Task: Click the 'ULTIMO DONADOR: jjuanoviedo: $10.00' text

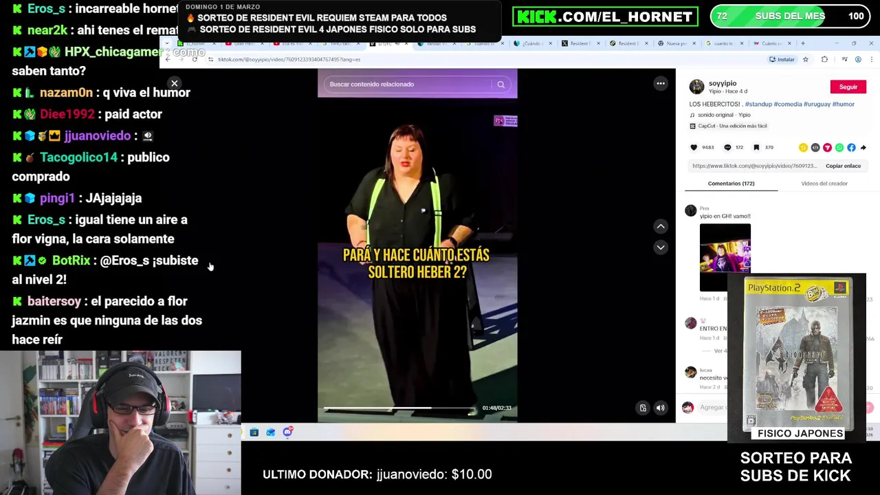Action: pos(377,474)
